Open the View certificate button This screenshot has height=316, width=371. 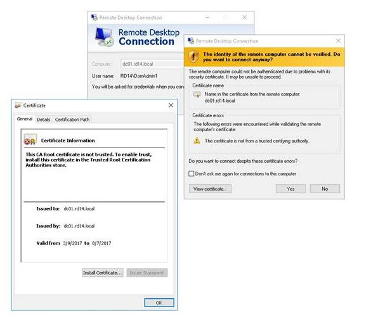[210, 189]
